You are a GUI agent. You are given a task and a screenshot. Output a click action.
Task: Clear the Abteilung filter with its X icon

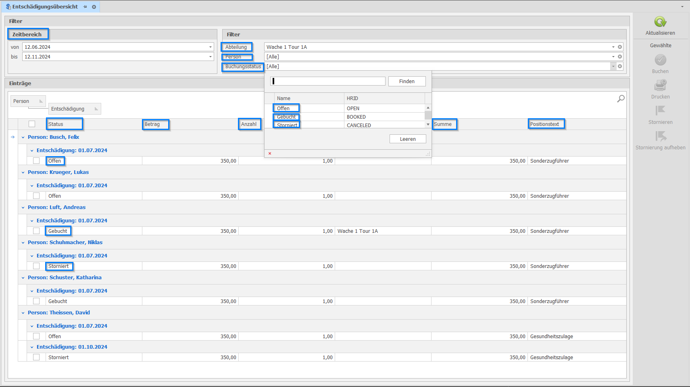pos(620,47)
